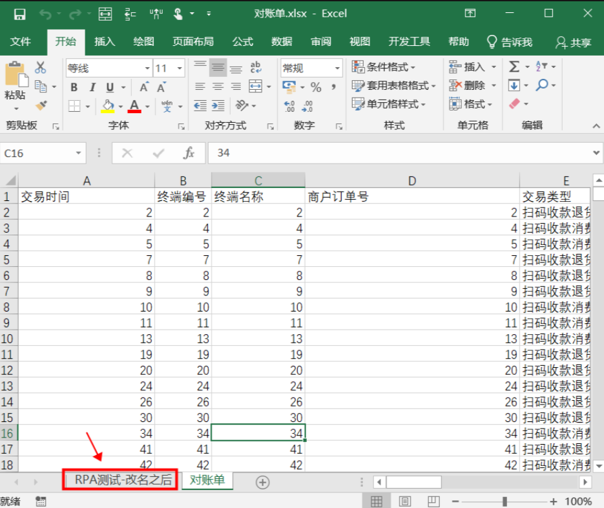Click Increase Decimal icon
Viewport: 604px width, 508px height.
point(289,107)
